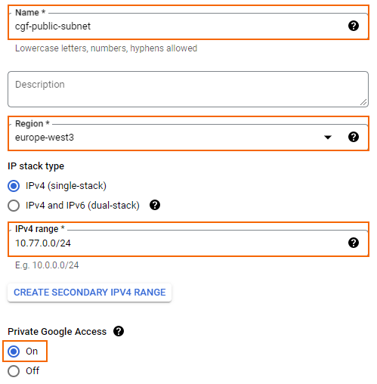Open Region list via europe-west3 value

[x=45, y=138]
